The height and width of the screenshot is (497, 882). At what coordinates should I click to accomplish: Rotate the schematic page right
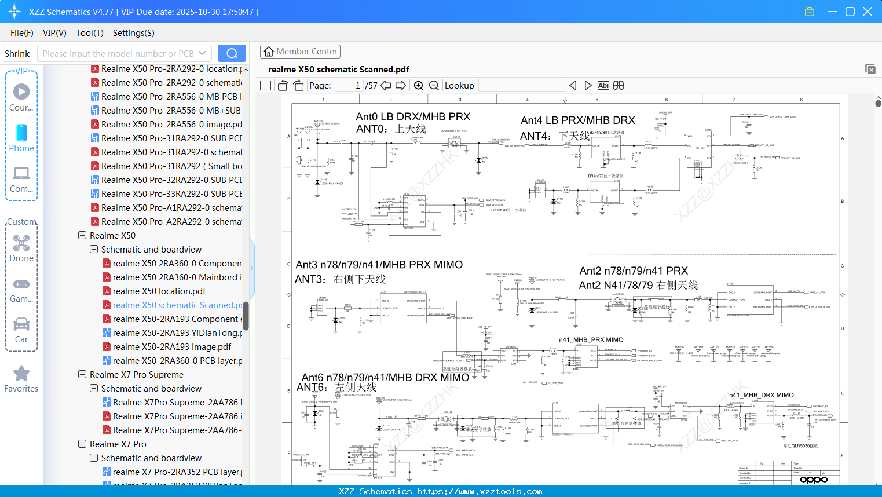coord(298,85)
